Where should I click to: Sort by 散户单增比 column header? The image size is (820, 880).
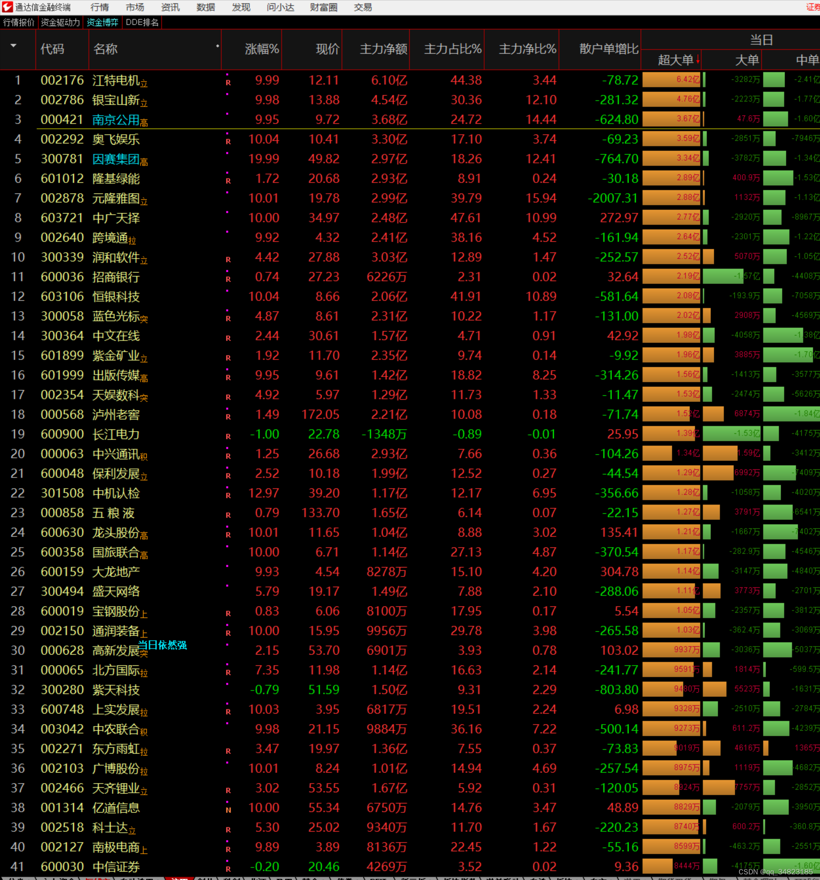[x=609, y=49]
